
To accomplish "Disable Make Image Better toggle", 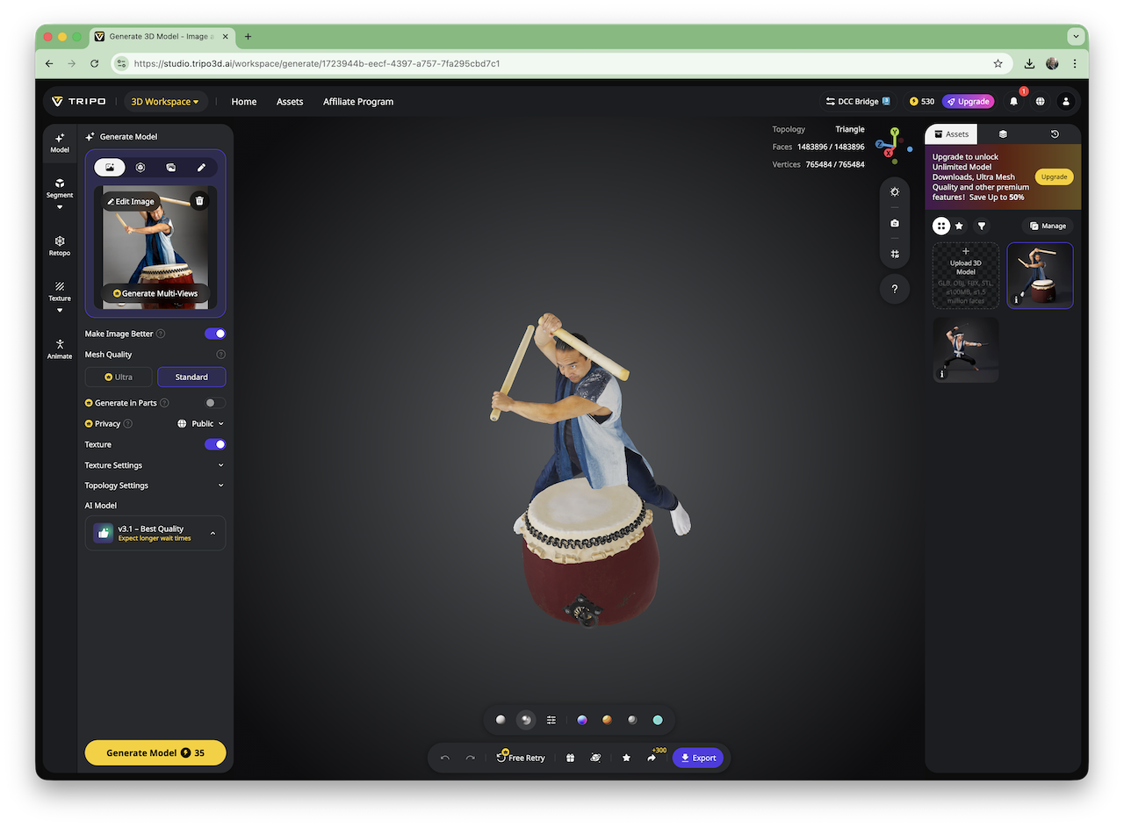I will coord(215,334).
